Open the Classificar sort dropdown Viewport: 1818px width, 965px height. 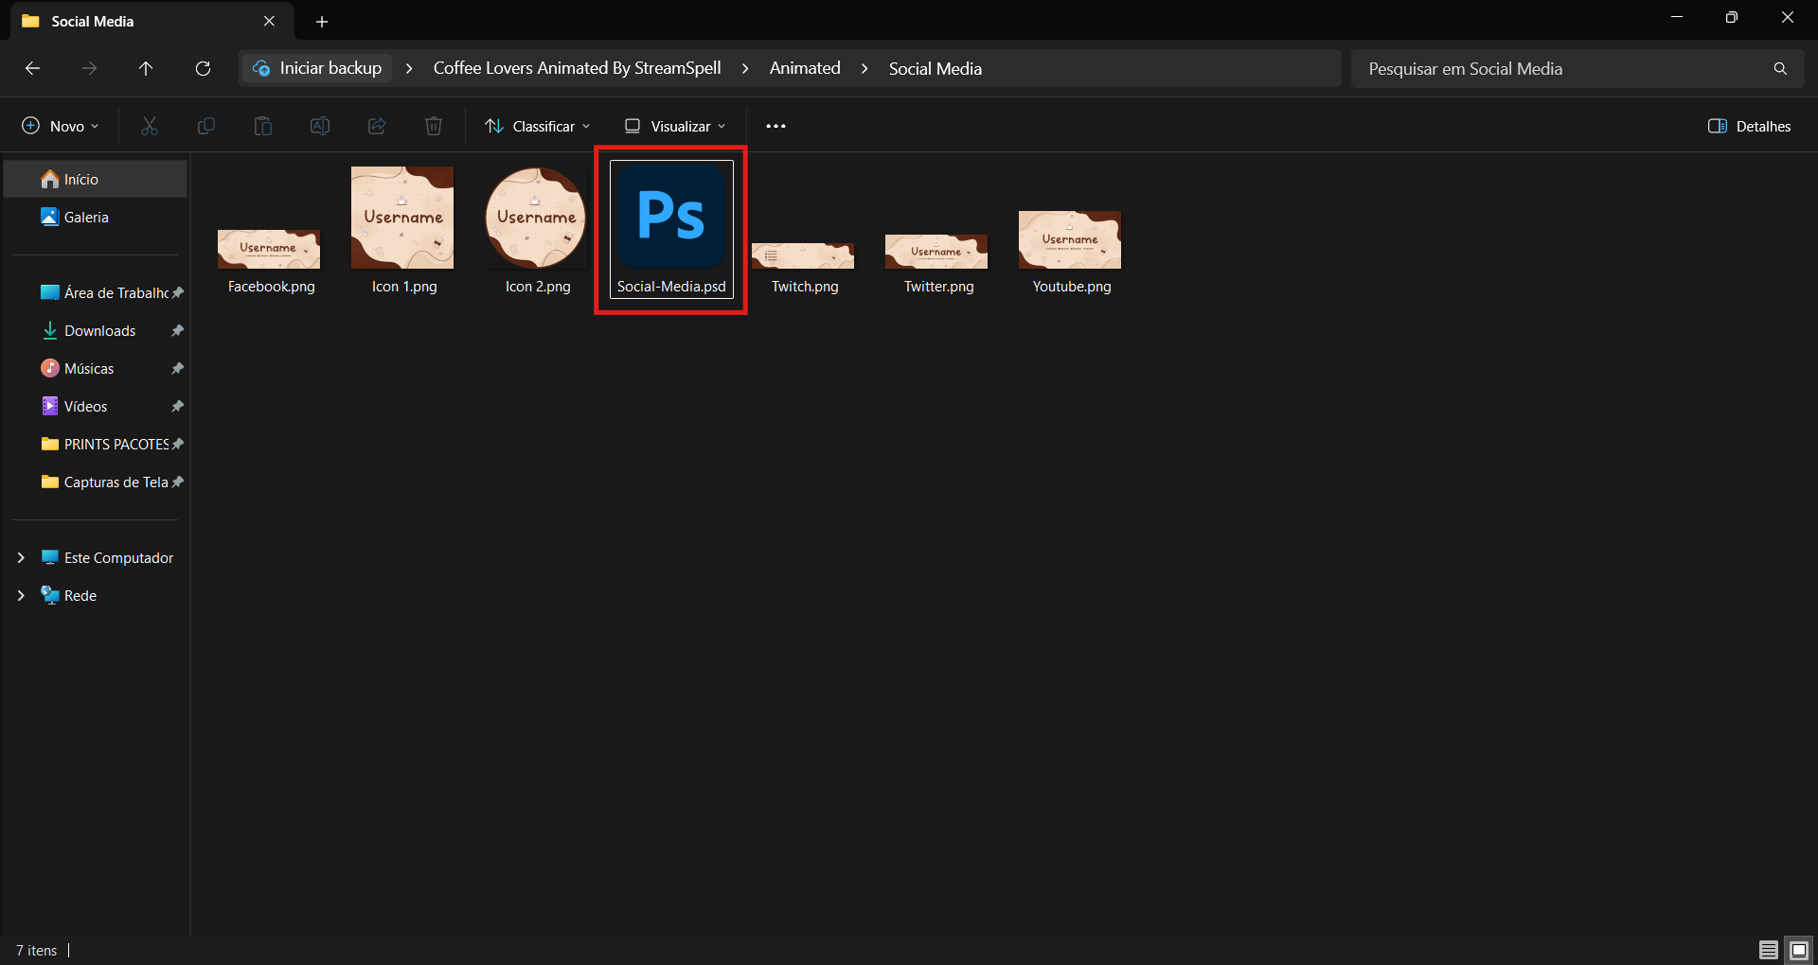click(537, 126)
